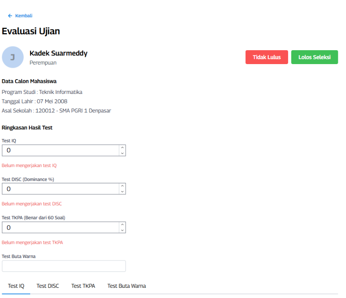The image size is (346, 298).
Task: Increase Test TKPA score with up arrow
Action: coord(122,225)
